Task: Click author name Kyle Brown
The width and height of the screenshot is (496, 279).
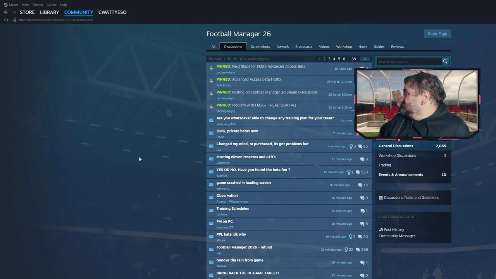Action: (224, 85)
